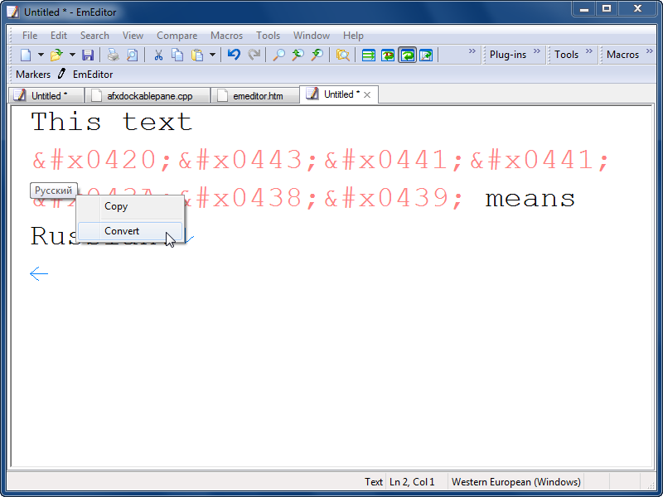This screenshot has height=497, width=663.
Task: Click the Print icon
Action: [113, 55]
